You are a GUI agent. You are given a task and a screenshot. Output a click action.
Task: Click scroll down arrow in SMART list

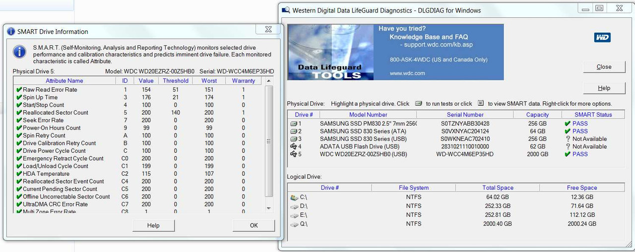[269, 208]
